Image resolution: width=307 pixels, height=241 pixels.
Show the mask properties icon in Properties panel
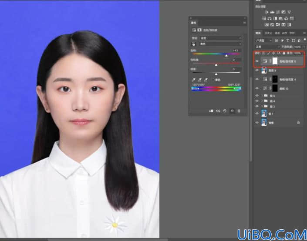click(x=199, y=30)
